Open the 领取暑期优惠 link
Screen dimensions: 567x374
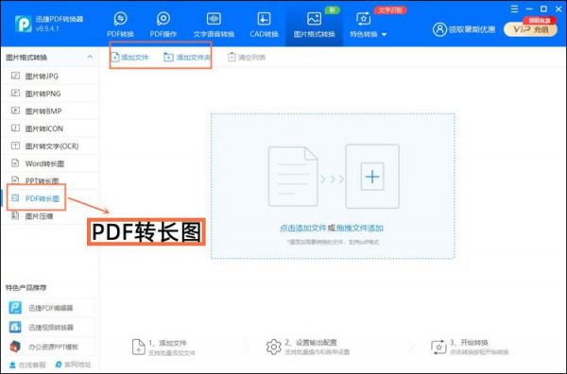(x=472, y=29)
